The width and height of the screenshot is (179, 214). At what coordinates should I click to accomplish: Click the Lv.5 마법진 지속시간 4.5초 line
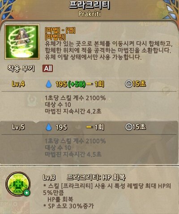pyautogui.click(x=73, y=154)
